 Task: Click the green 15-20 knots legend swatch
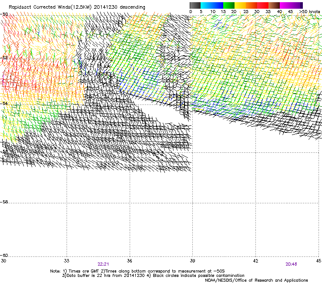click(229, 5)
